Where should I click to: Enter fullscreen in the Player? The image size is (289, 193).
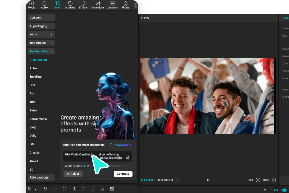[x=274, y=180]
